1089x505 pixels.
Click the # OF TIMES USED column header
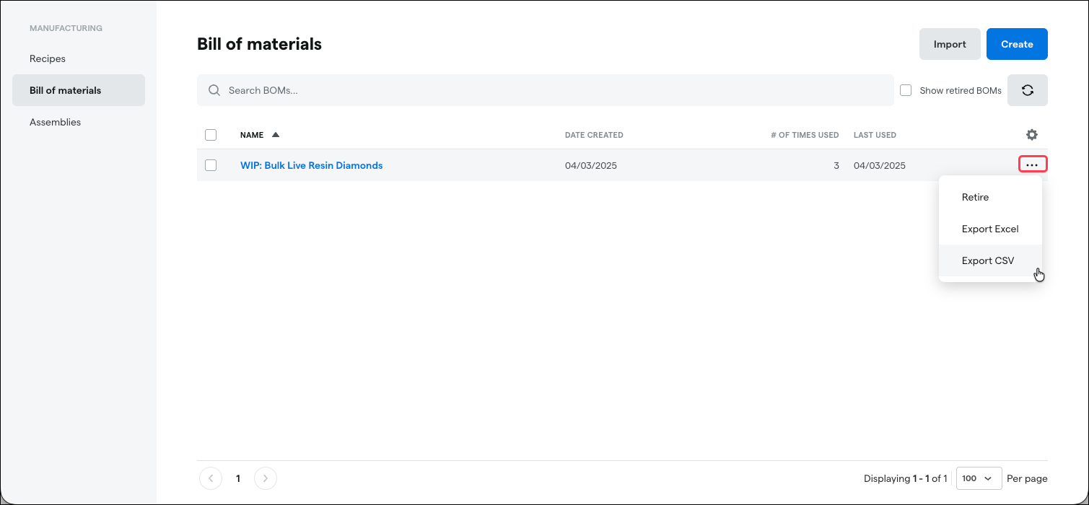coord(805,135)
